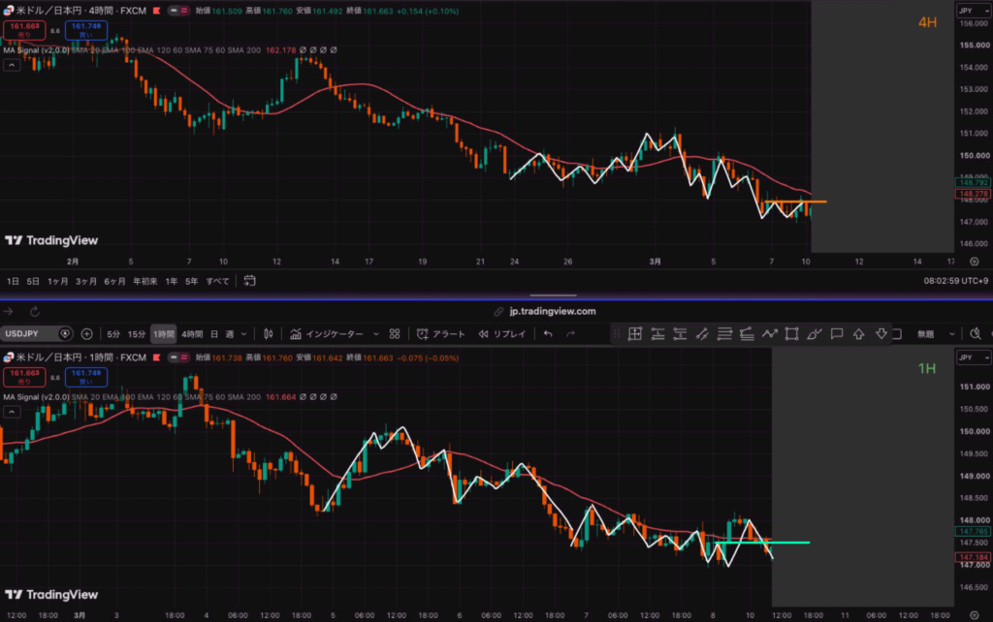Select the rectangle drawing tool in favorites bar

(x=791, y=333)
